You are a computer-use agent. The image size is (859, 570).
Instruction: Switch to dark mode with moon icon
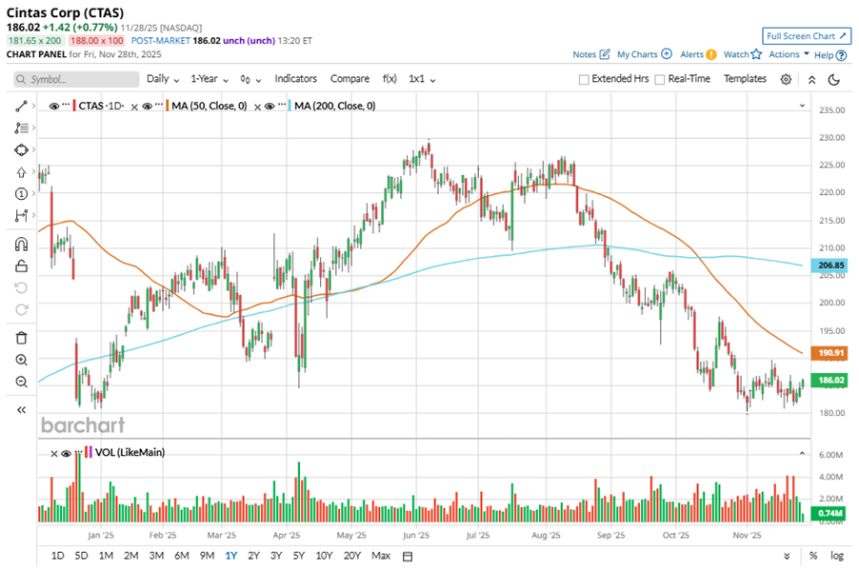[834, 79]
